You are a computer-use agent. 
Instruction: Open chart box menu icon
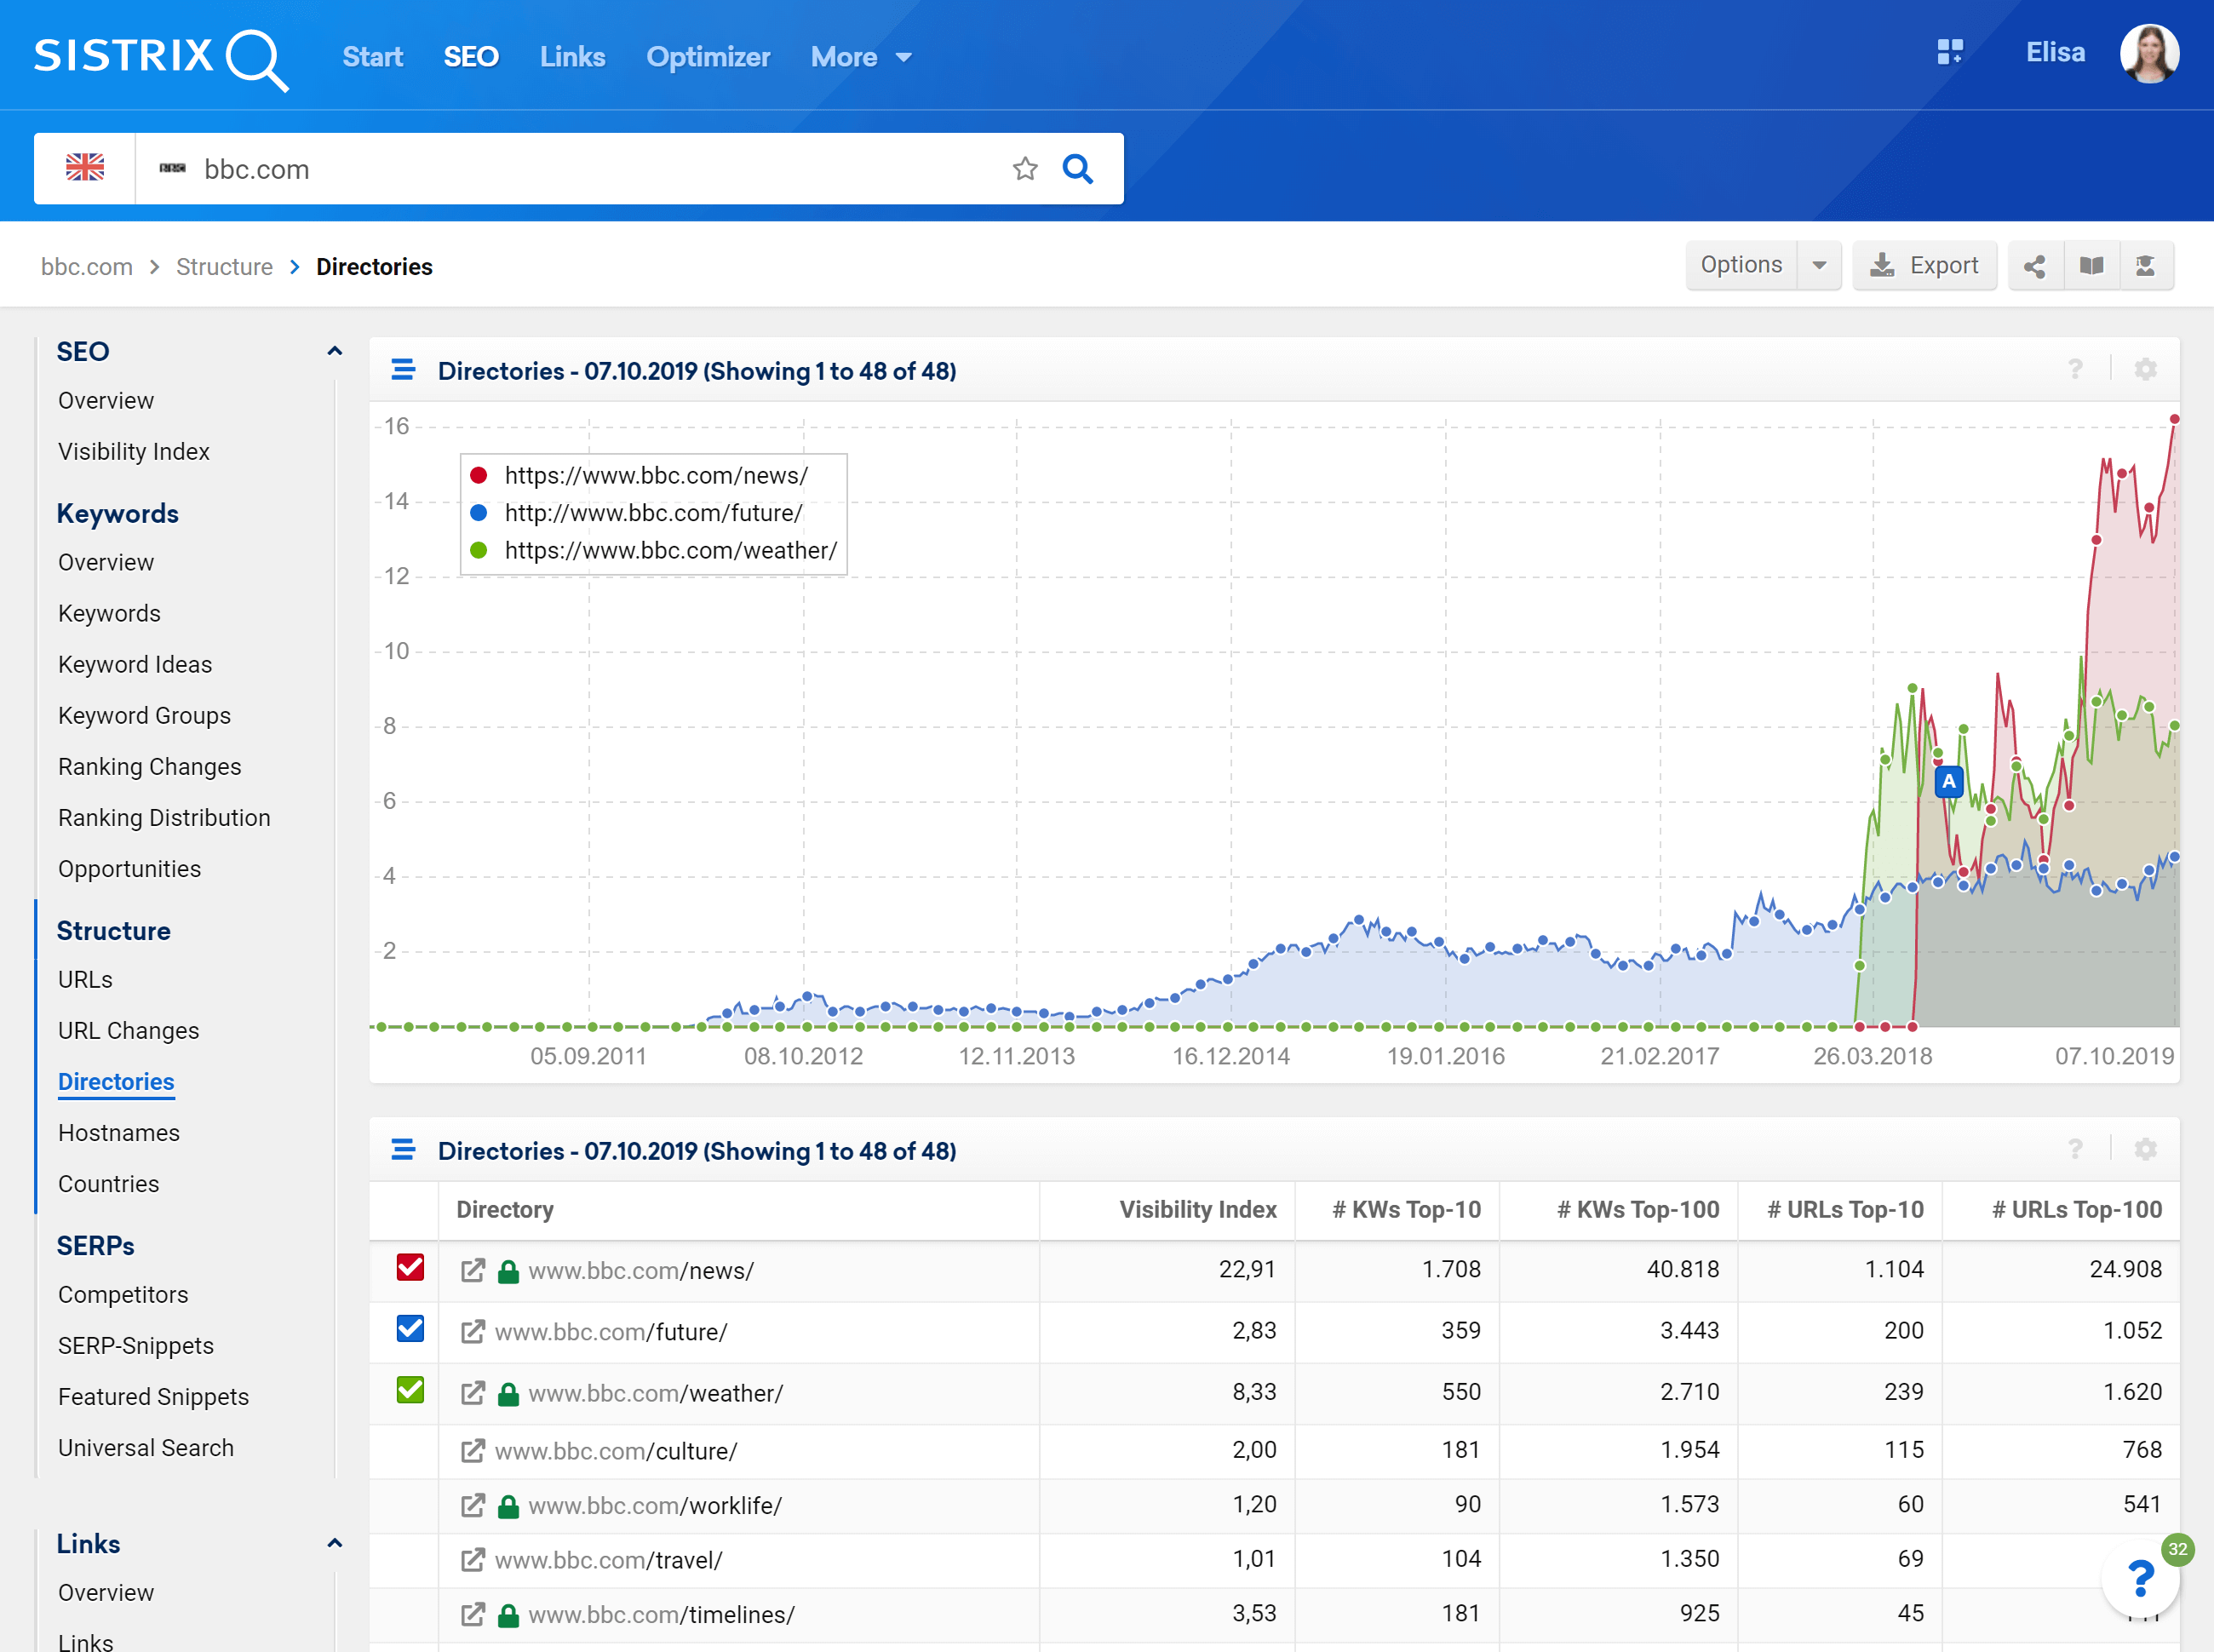click(x=403, y=370)
